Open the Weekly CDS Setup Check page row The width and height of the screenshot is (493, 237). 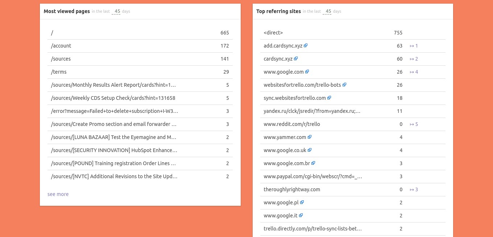coord(113,98)
